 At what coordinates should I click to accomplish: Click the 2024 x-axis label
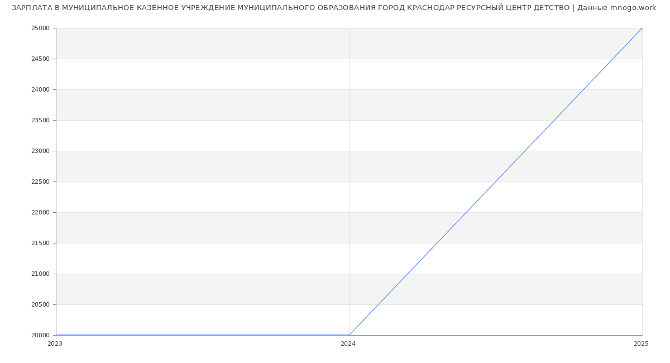[x=348, y=344]
